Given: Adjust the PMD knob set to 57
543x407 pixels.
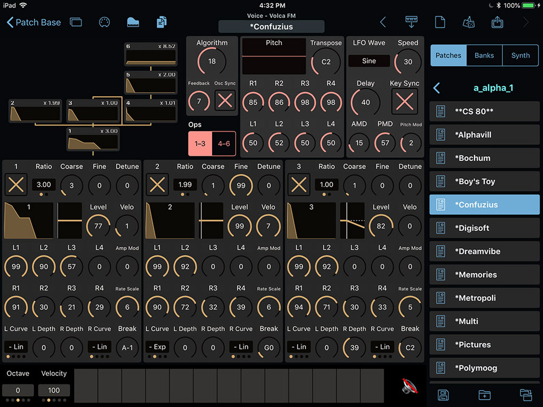Looking at the screenshot, I should (385, 143).
